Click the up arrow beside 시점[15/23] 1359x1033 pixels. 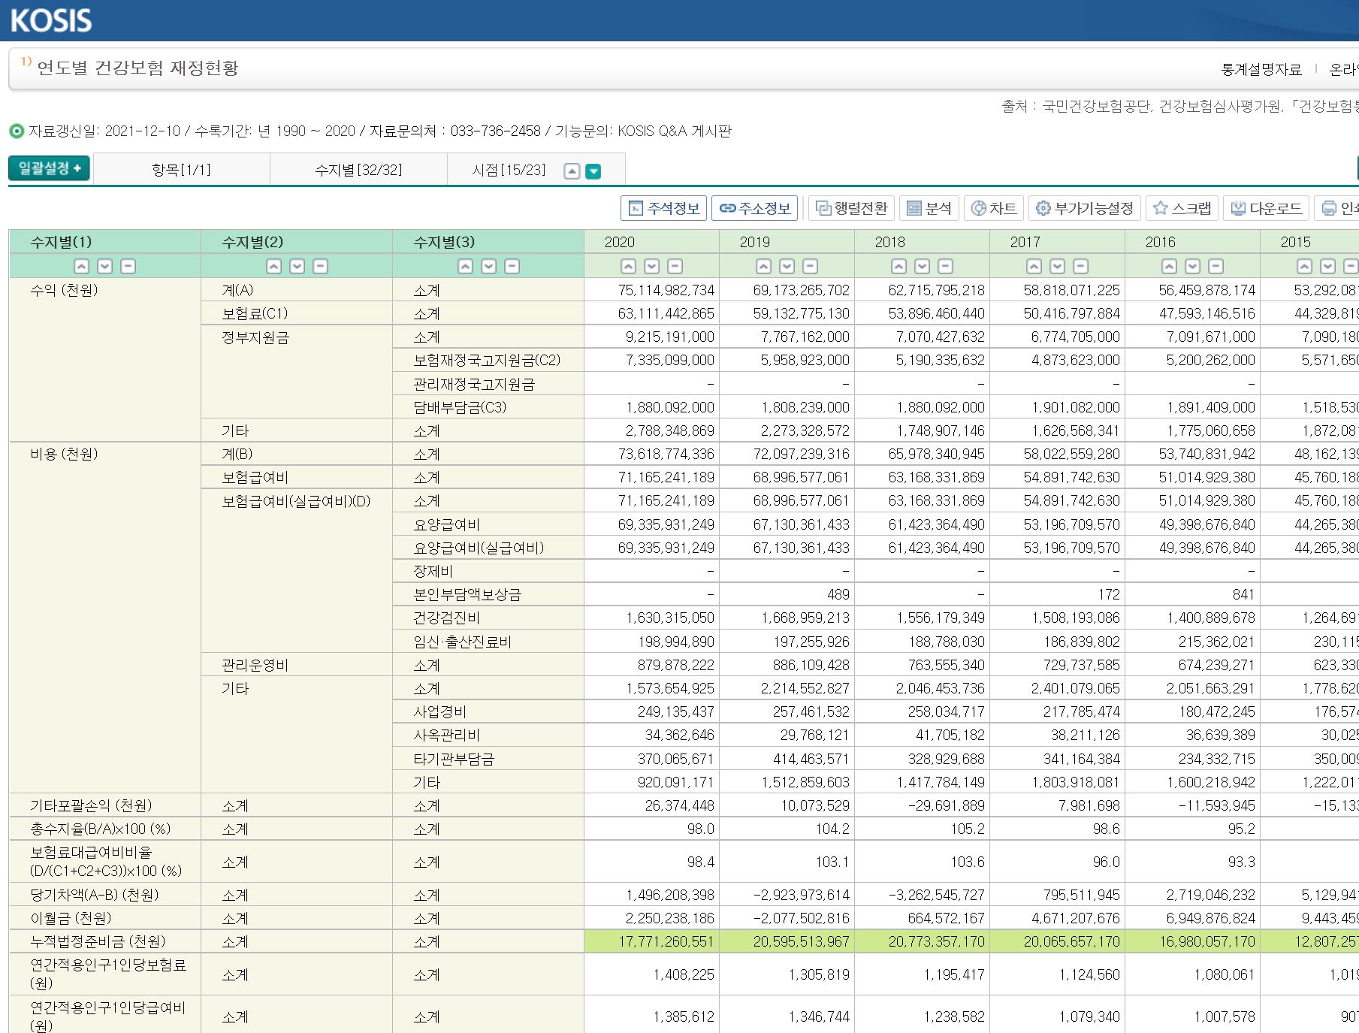[572, 171]
